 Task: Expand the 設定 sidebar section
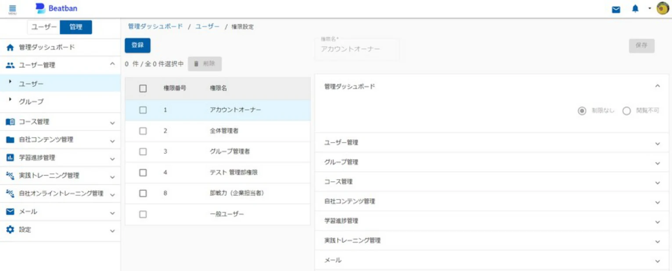pyautogui.click(x=112, y=231)
